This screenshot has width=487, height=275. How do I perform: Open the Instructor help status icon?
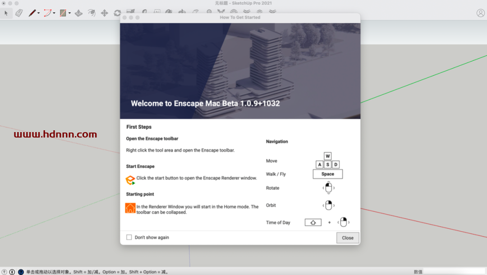point(21,272)
